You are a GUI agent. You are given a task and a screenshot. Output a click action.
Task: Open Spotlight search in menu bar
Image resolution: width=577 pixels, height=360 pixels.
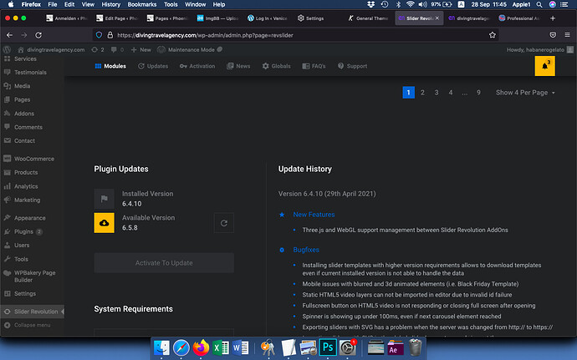[x=539, y=4]
